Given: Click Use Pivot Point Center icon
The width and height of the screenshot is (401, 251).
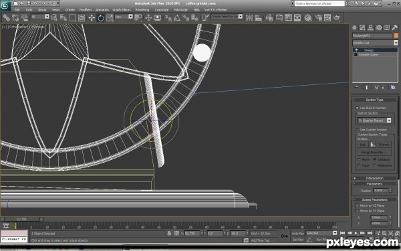Looking at the screenshot, I should coord(138,17).
